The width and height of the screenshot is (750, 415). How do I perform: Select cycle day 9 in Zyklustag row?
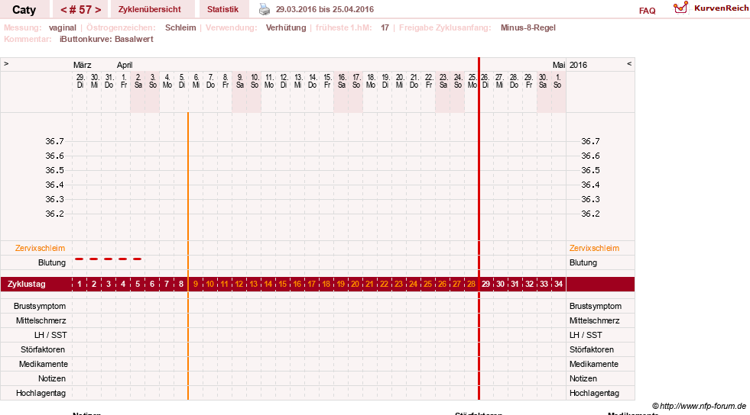196,285
